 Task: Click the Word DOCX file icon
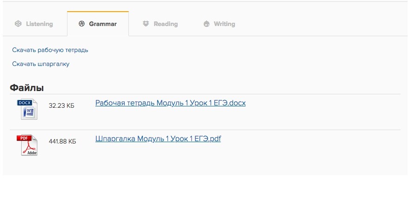click(28, 110)
